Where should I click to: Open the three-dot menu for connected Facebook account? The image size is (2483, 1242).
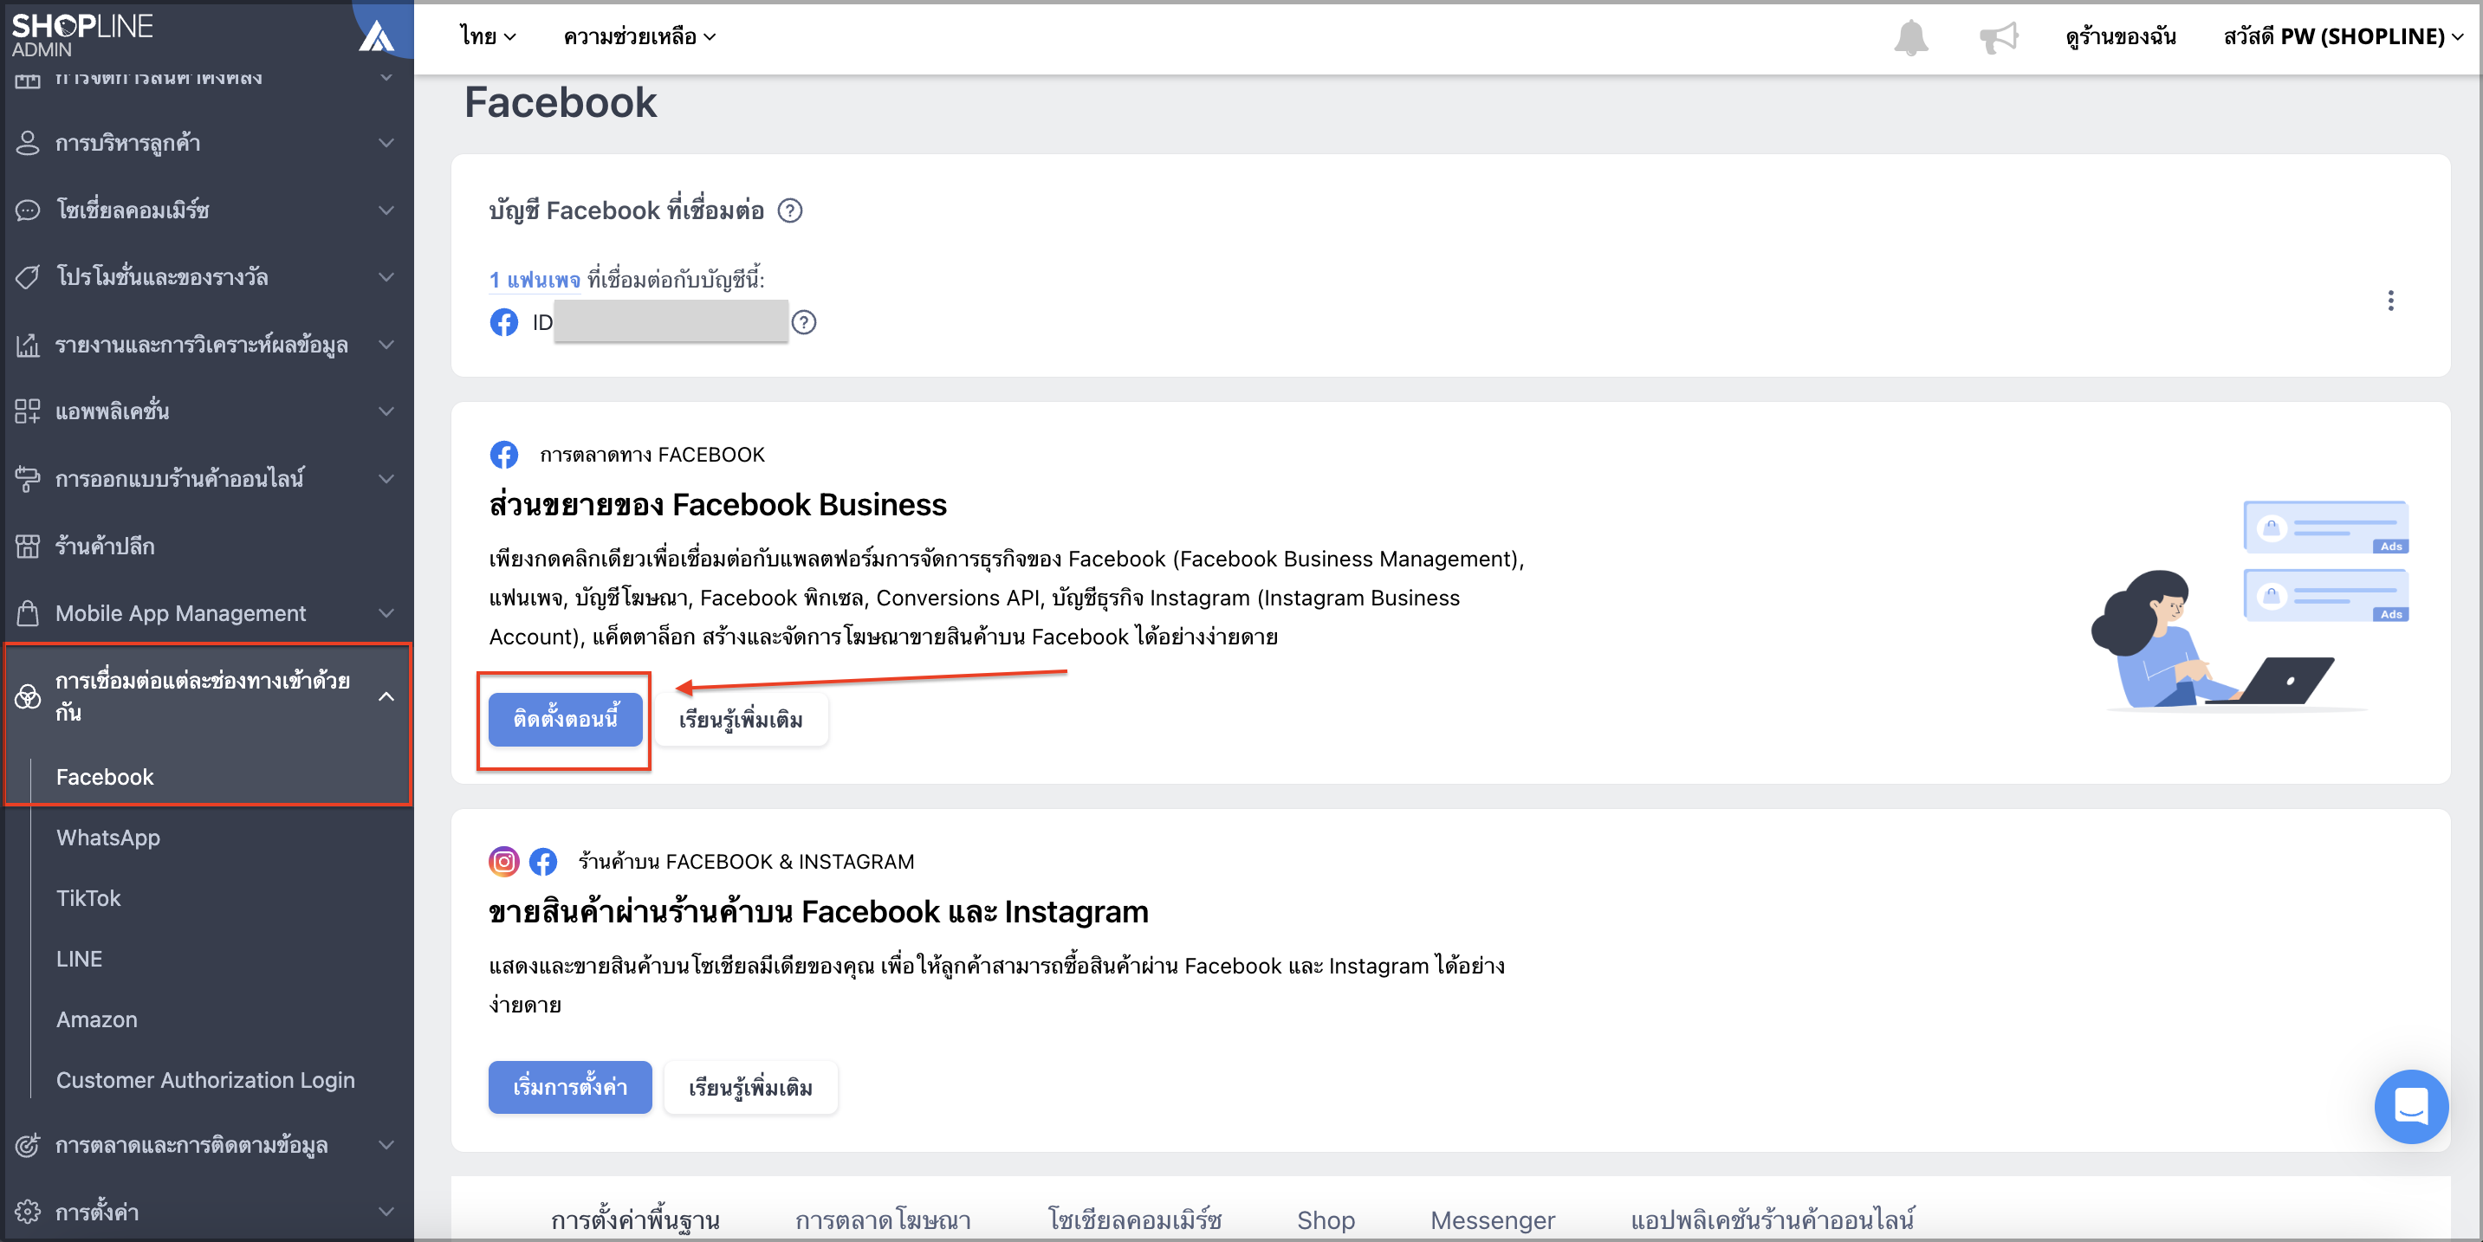click(2390, 301)
